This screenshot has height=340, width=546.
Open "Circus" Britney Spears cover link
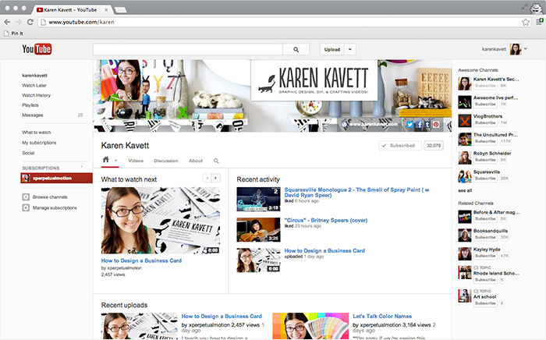tap(326, 220)
